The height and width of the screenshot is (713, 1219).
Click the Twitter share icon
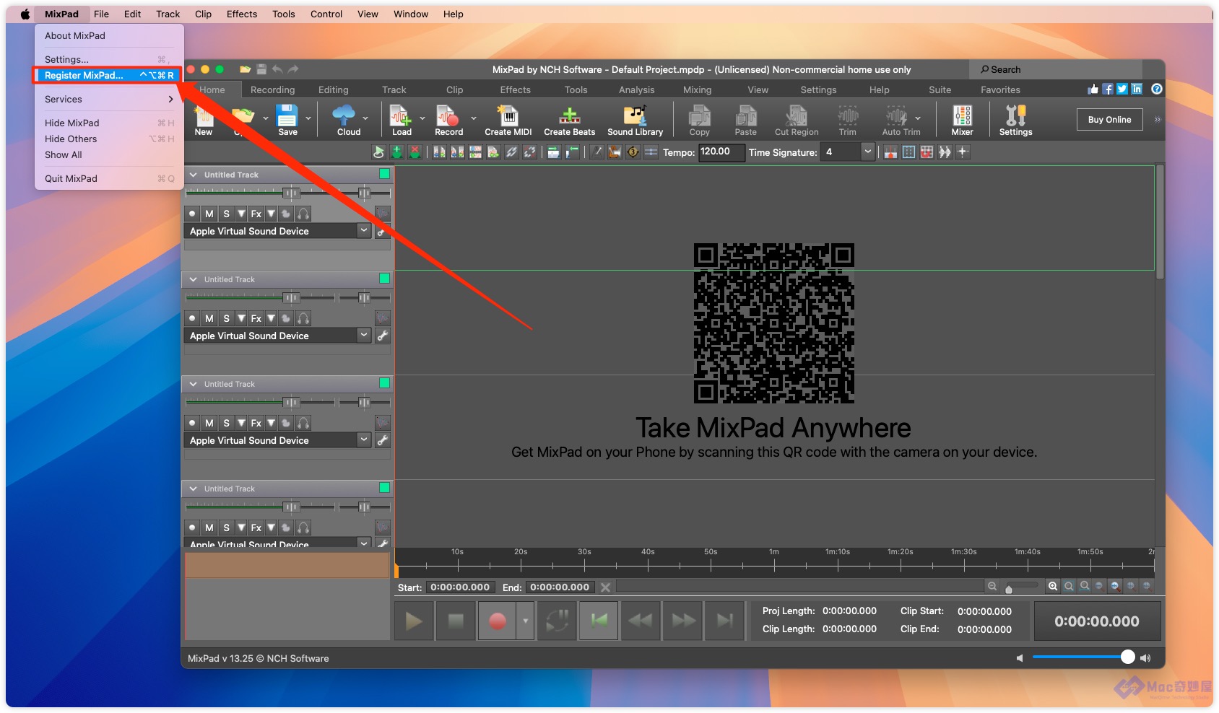pyautogui.click(x=1122, y=89)
